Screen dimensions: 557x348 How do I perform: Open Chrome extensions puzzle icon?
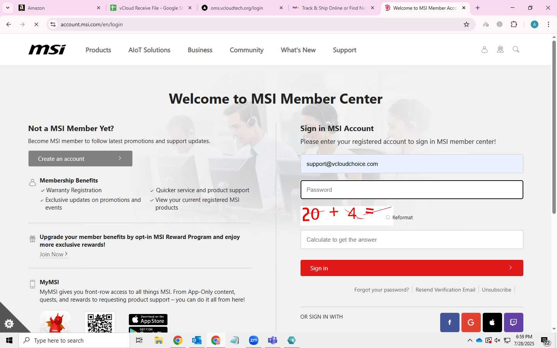[514, 24]
